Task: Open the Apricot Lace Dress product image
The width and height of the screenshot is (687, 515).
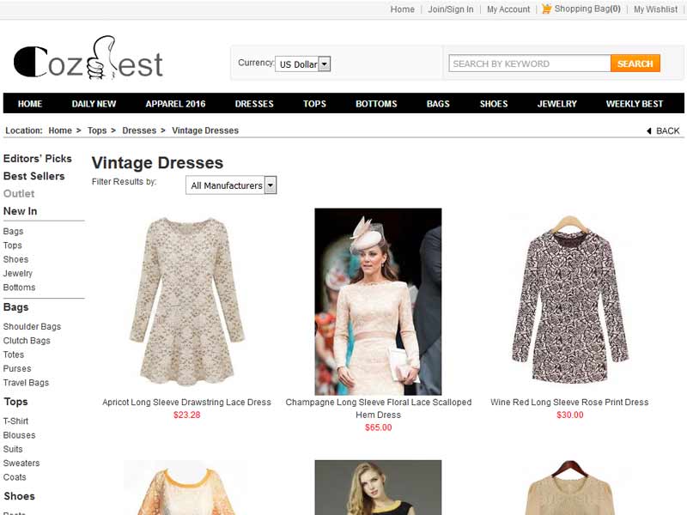Action: [x=187, y=302]
